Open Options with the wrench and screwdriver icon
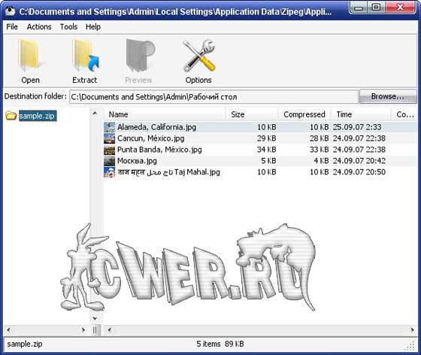 [x=199, y=56]
